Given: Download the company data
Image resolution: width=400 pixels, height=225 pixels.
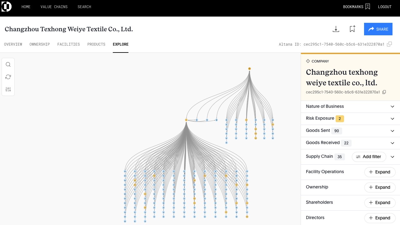Looking at the screenshot, I should tap(336, 29).
